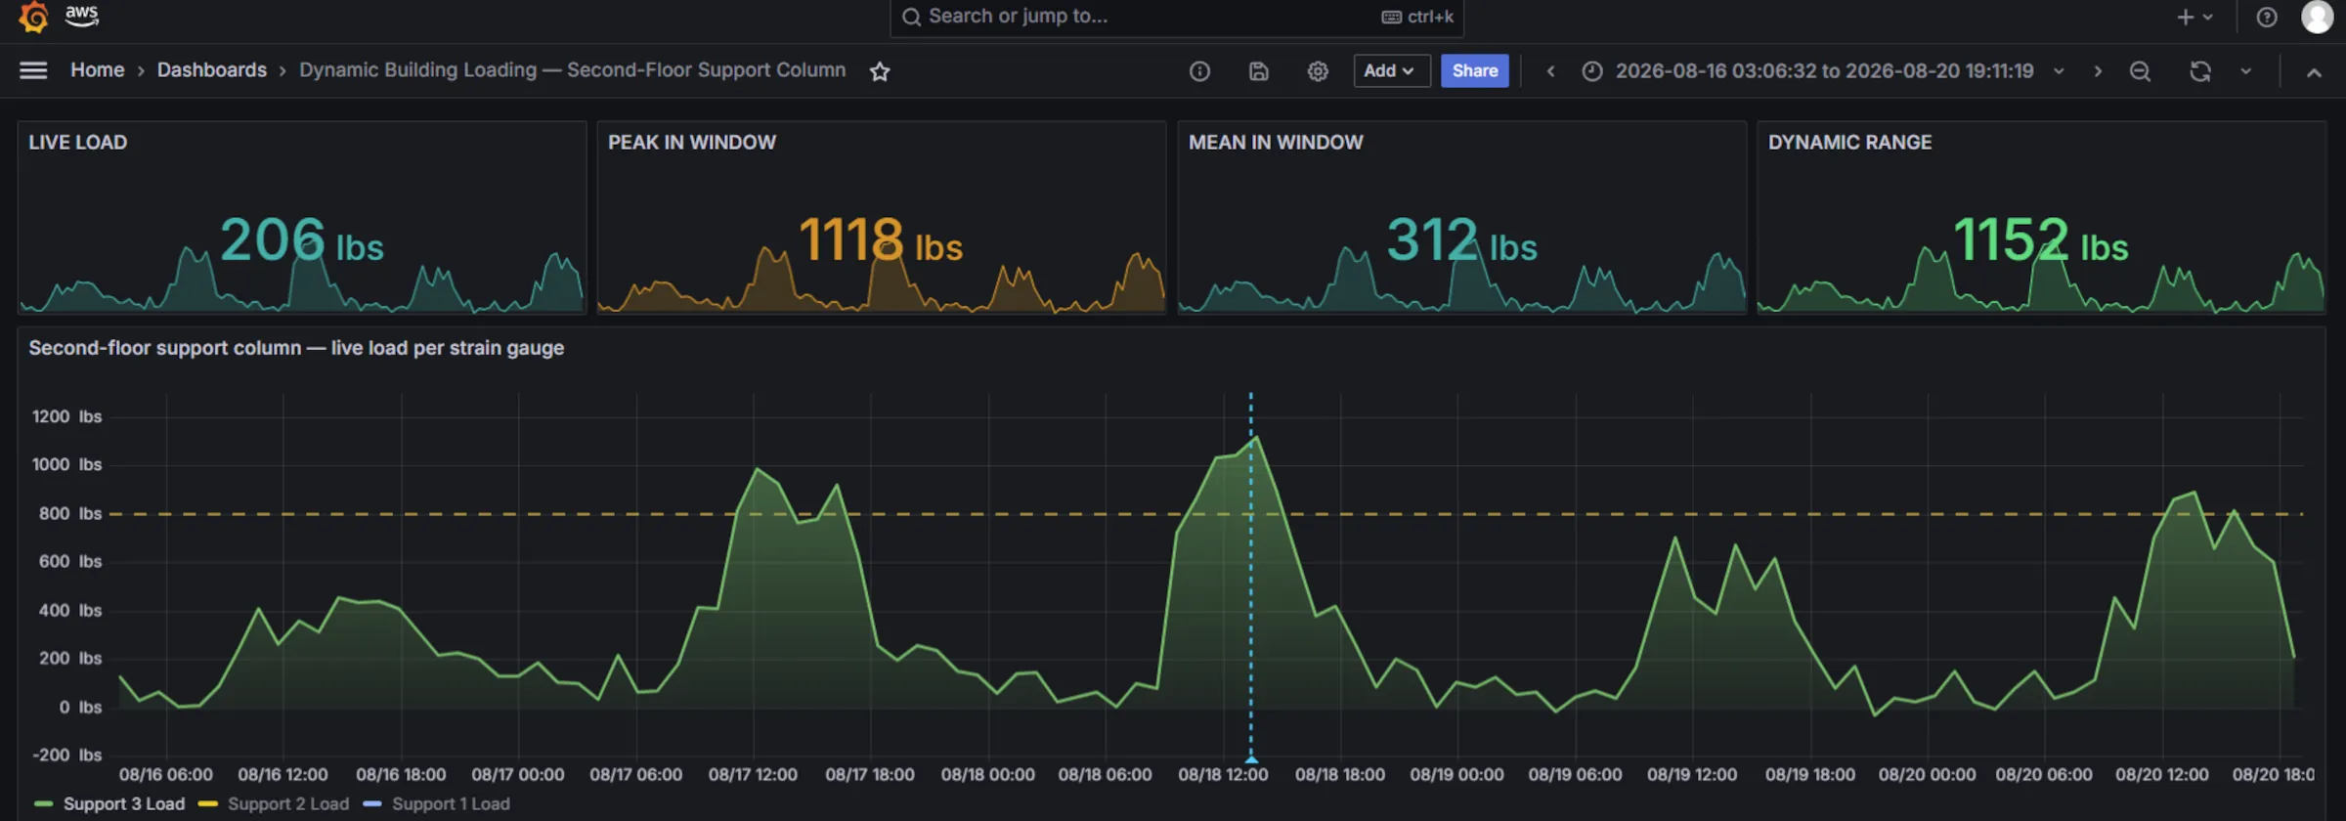The image size is (2346, 821).
Task: Open the strain gauge time series panel title
Action: click(296, 348)
